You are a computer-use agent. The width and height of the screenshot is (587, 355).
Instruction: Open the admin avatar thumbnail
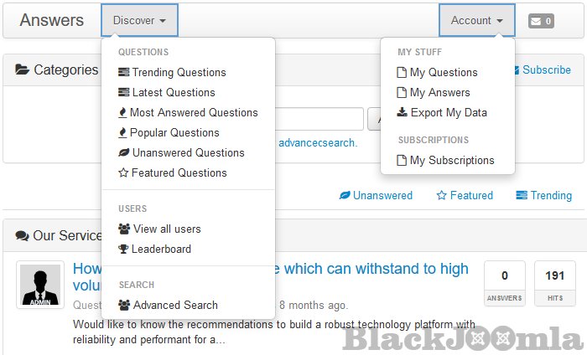40,285
